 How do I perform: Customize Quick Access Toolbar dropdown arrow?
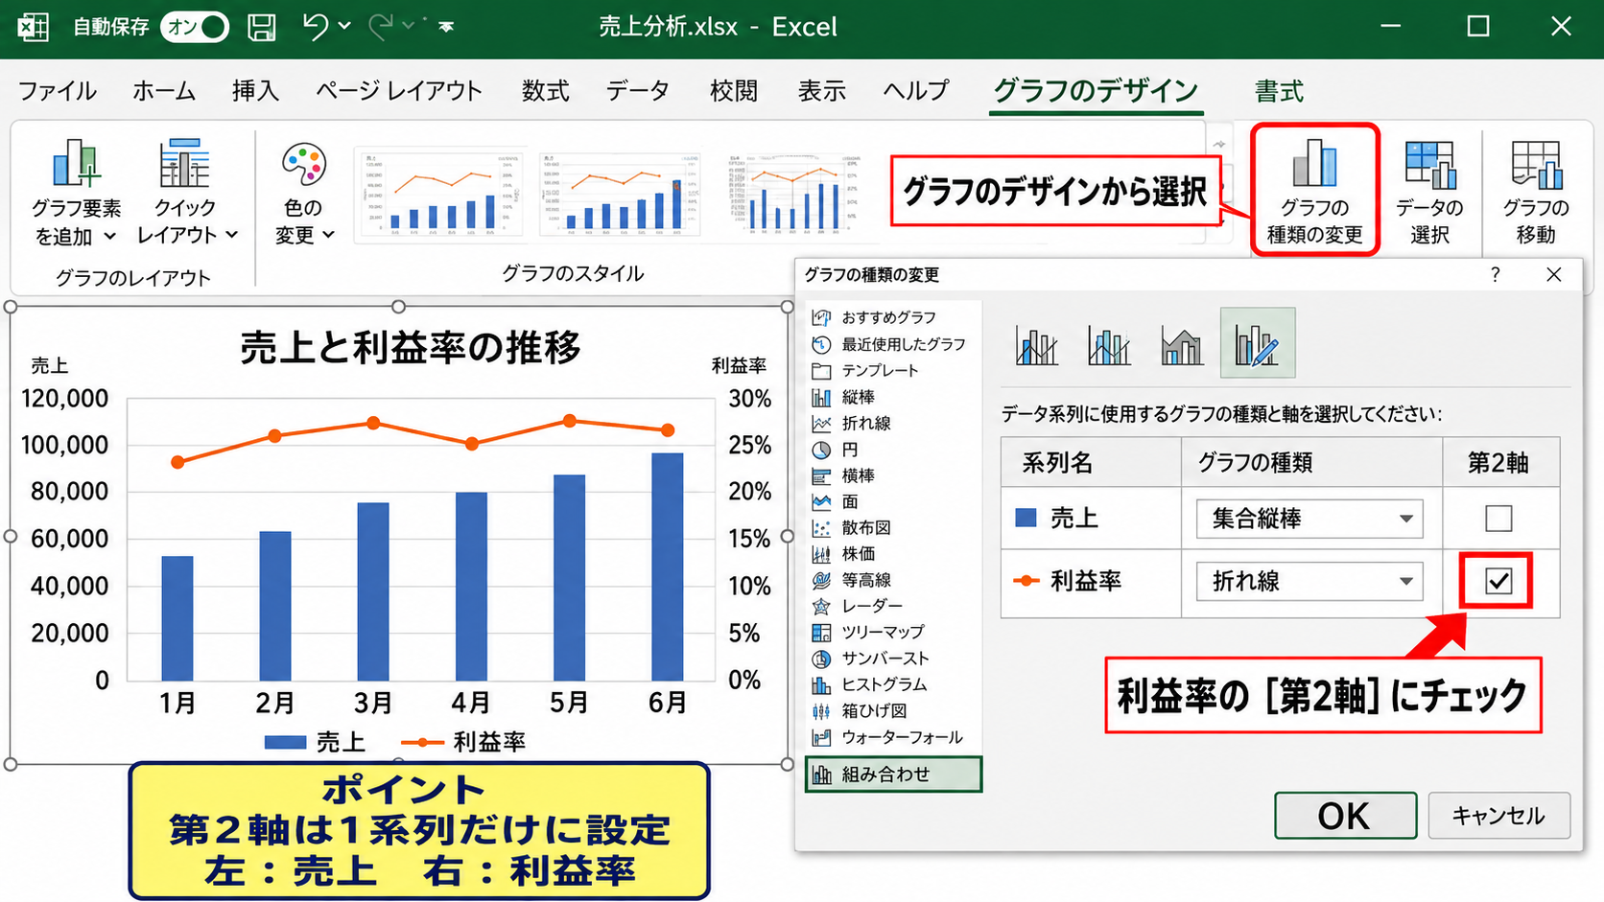(x=446, y=28)
